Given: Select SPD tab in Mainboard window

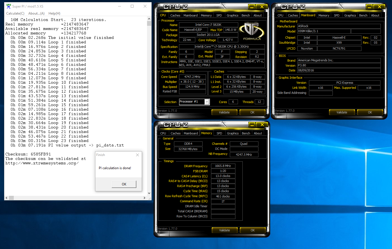Looking at the screenshot, I should pos(337,15).
